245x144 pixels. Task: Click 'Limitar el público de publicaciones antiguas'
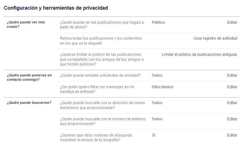[x=199, y=55]
